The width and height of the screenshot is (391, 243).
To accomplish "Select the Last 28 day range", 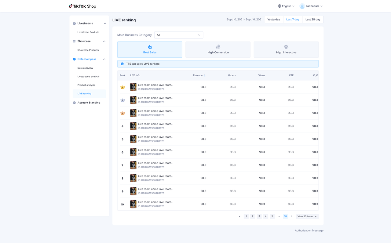I will coord(312,20).
